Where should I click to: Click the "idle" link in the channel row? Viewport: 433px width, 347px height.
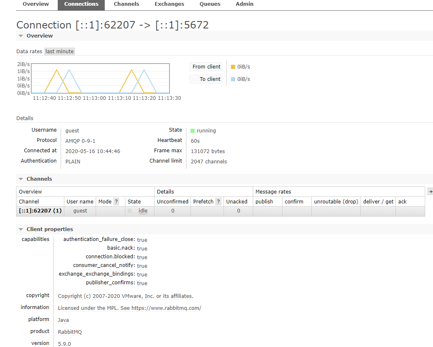143,210
